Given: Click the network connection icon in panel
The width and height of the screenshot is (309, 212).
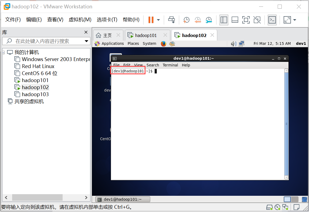Looking at the screenshot, I should pos(242,43).
